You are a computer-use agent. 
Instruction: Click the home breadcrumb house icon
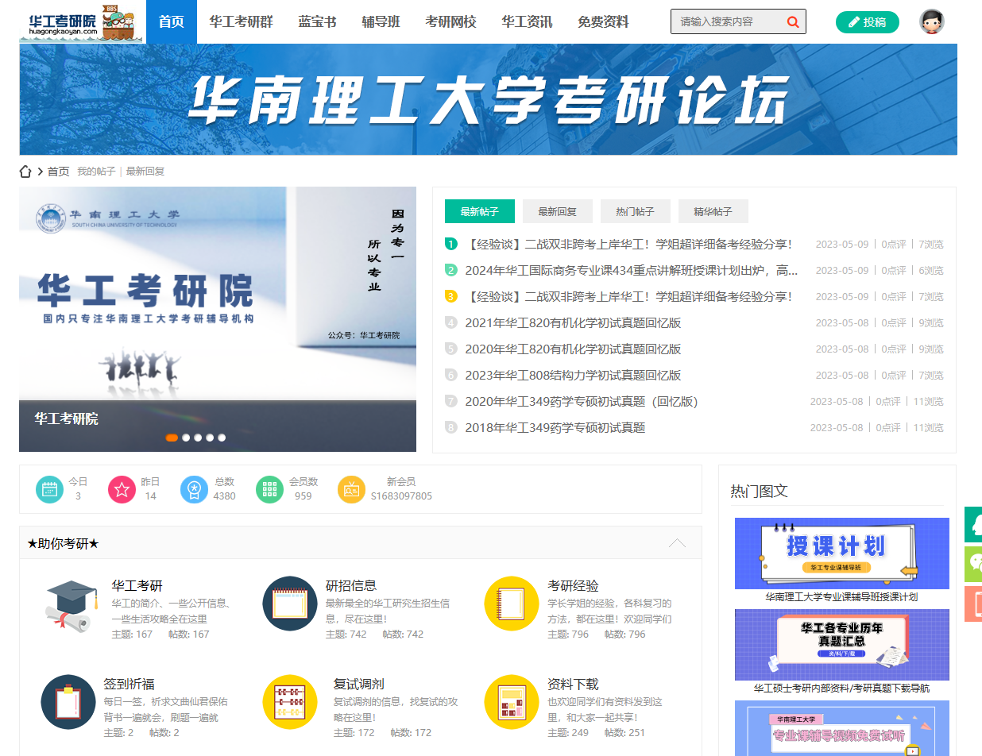(25, 172)
